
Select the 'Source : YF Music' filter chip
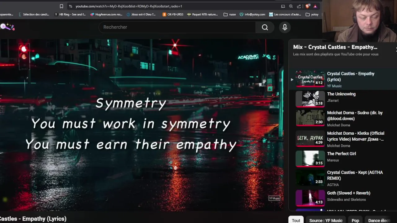pyautogui.click(x=326, y=220)
